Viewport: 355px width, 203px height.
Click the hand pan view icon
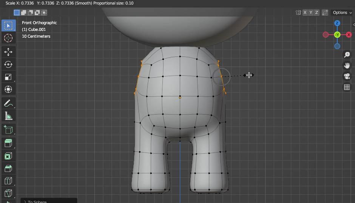[347, 65]
